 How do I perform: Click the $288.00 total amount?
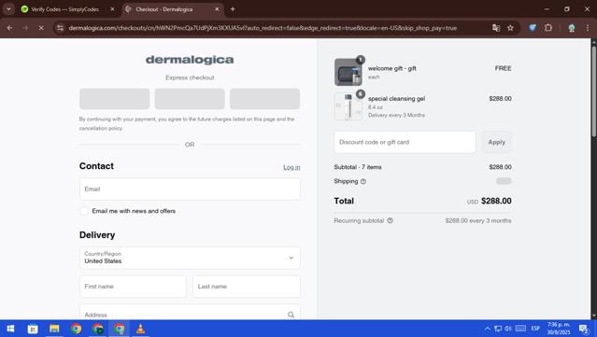click(x=496, y=201)
